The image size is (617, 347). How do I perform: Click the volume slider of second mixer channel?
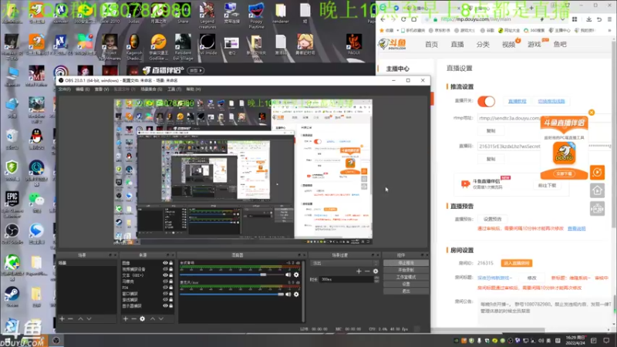click(232, 294)
